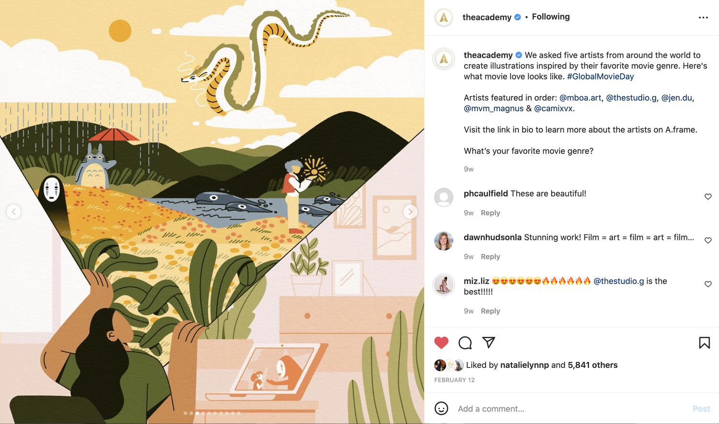Unlike the post with the red heart
This screenshot has width=719, height=424.
441,343
